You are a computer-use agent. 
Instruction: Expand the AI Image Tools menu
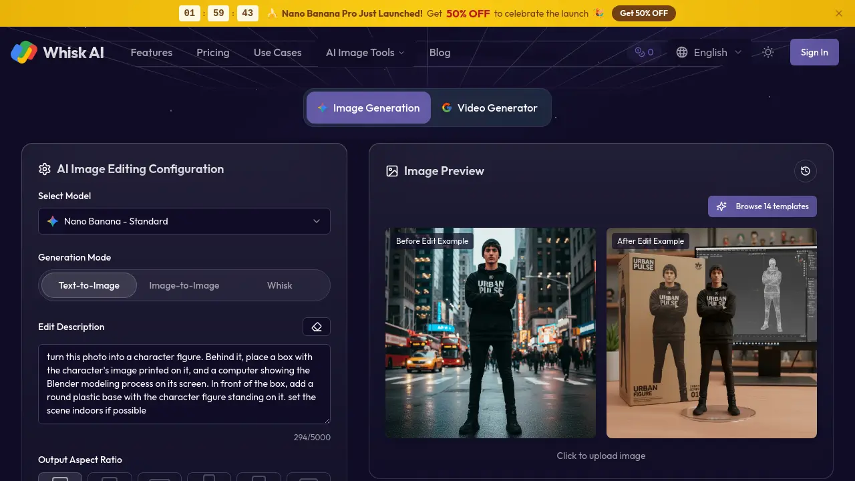click(x=365, y=52)
